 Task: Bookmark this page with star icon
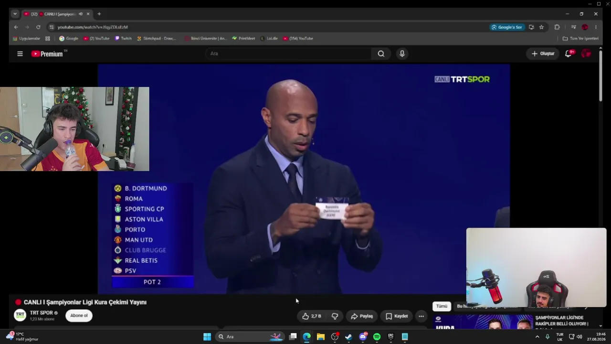(541, 27)
